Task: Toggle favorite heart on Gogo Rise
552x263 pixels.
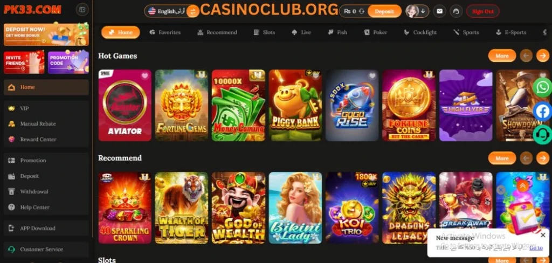Action: 372,75
